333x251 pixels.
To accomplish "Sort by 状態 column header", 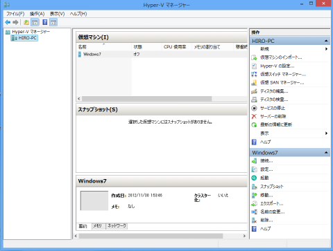I will click(x=146, y=47).
